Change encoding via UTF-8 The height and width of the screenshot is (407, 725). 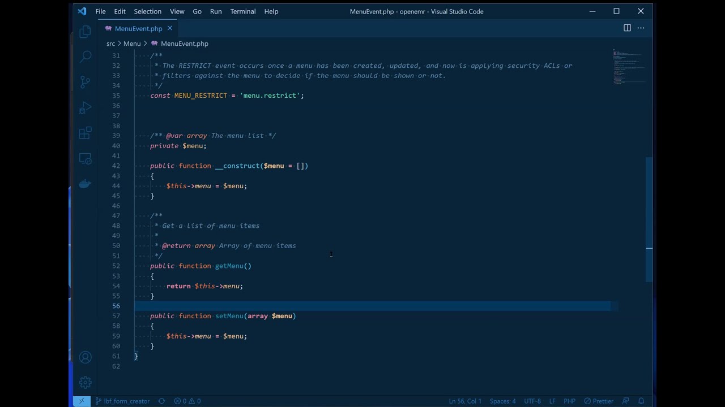[x=532, y=401]
